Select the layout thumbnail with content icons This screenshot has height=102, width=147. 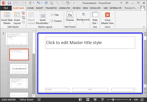[x=19, y=83]
